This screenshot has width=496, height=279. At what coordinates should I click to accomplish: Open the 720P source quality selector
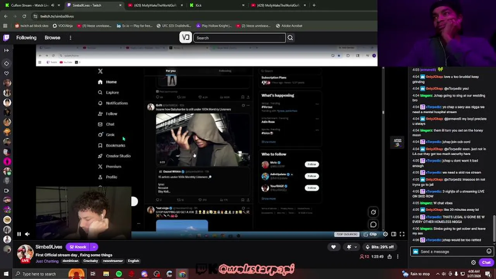pyautogui.click(x=346, y=234)
